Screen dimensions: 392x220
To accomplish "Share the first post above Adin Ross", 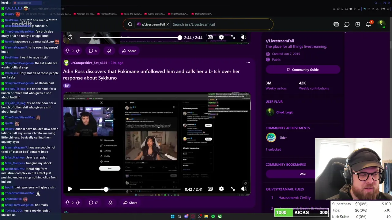I will tap(129, 51).
